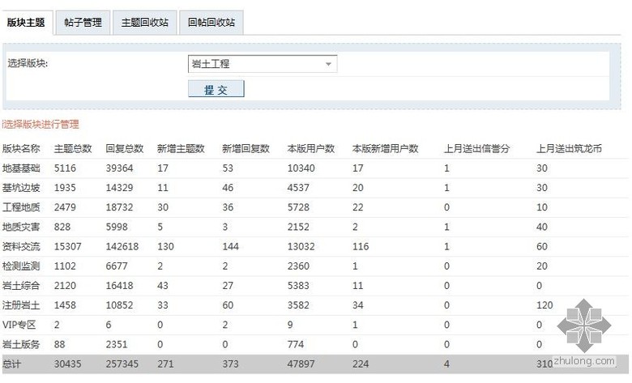Go to the 主题回收站 tab

[145, 23]
